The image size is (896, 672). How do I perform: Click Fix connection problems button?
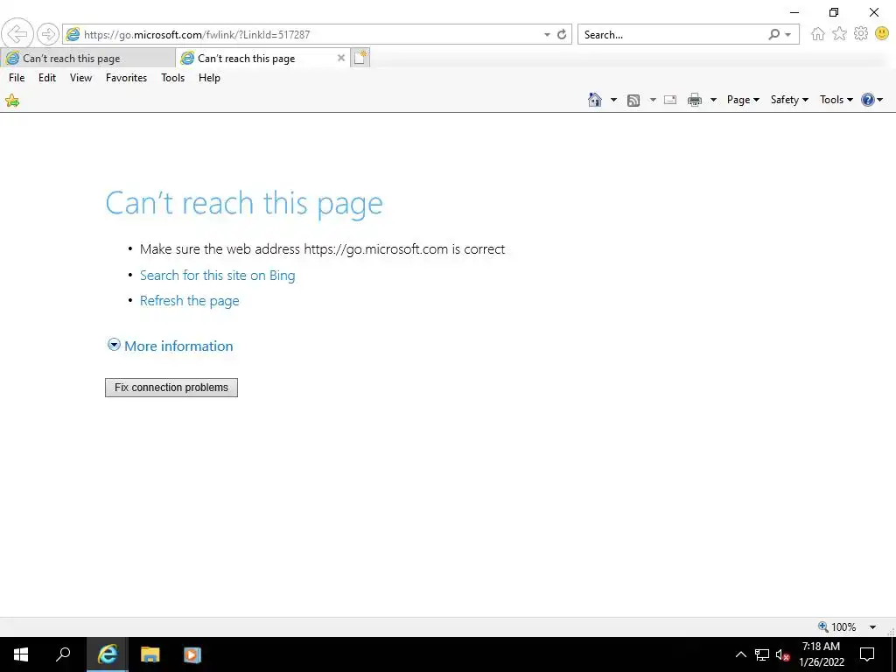171,388
